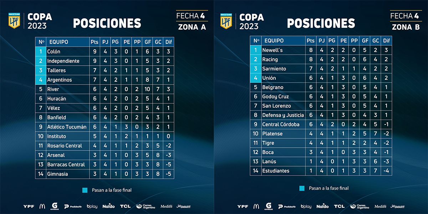Click the Dif column header in Zona B table
Image resolution: width=428 pixels, height=214 pixels.
coord(386,41)
